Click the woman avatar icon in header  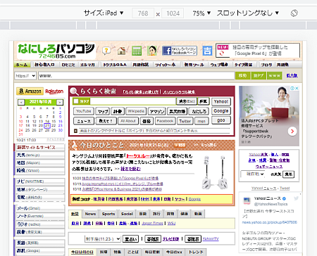tap(152, 51)
